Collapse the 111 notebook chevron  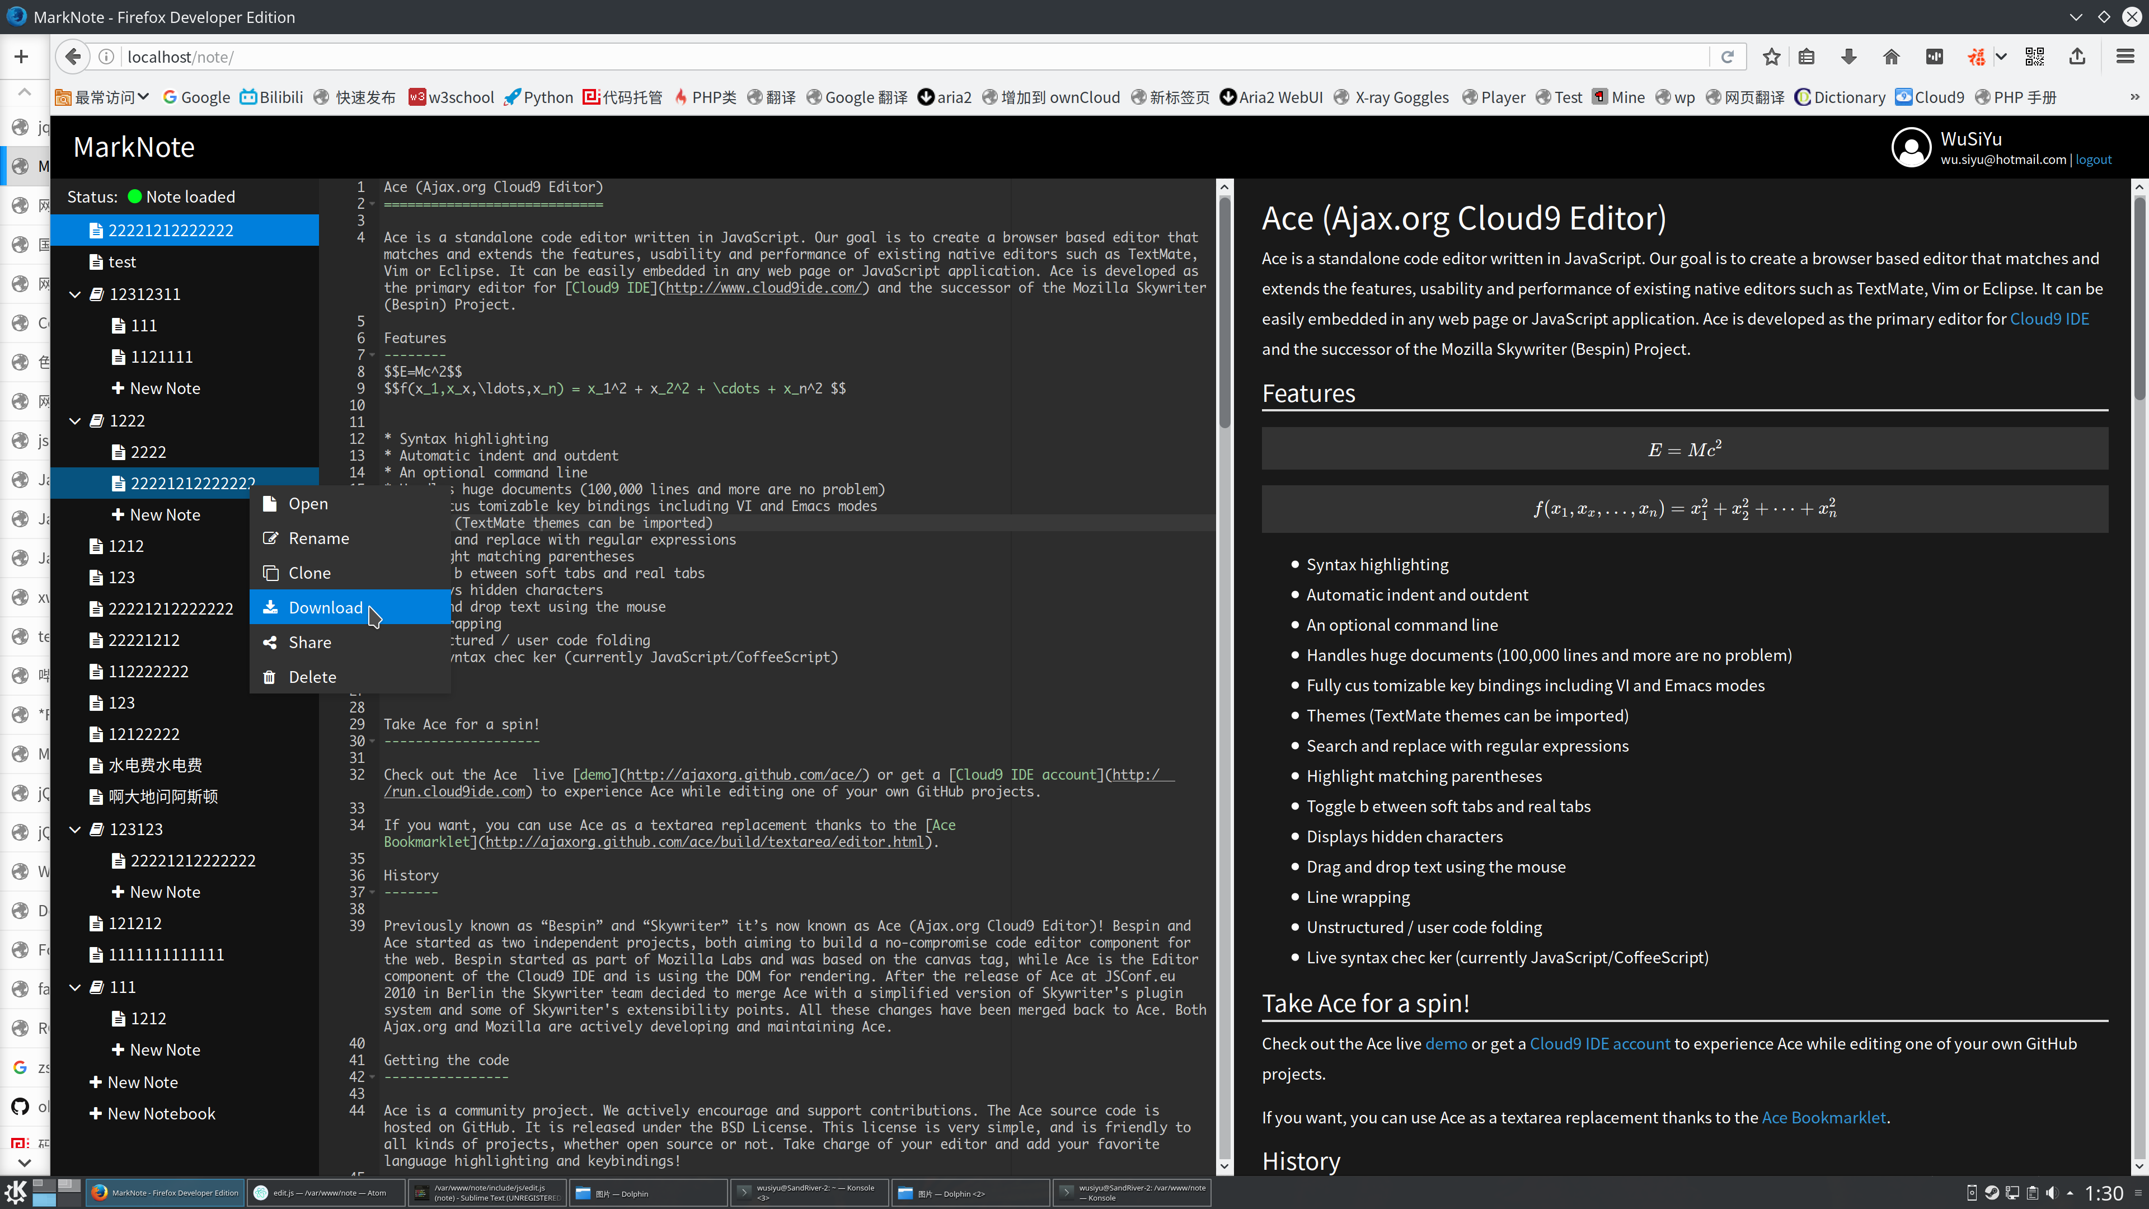click(75, 987)
